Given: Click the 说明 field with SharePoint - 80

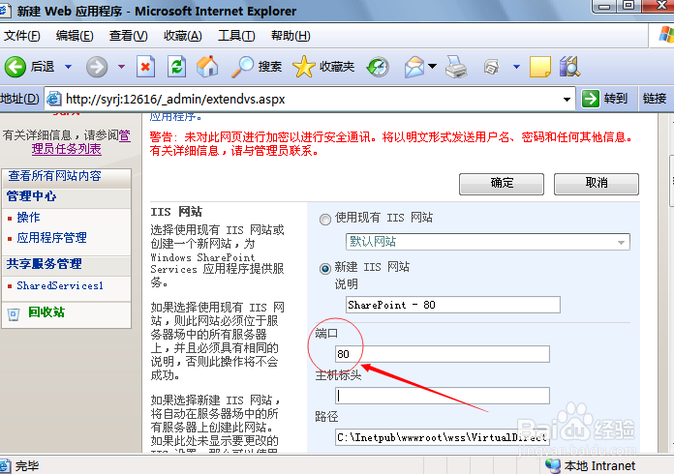Looking at the screenshot, I should 452,305.
